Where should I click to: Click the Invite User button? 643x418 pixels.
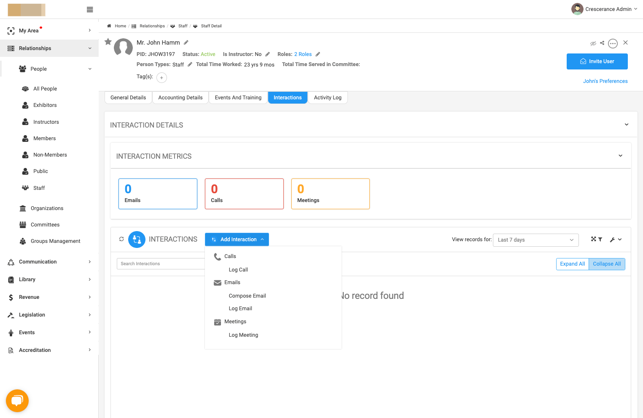(x=597, y=61)
